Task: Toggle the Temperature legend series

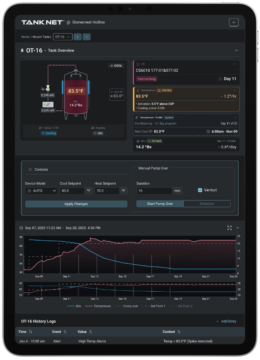Action: [98, 306]
